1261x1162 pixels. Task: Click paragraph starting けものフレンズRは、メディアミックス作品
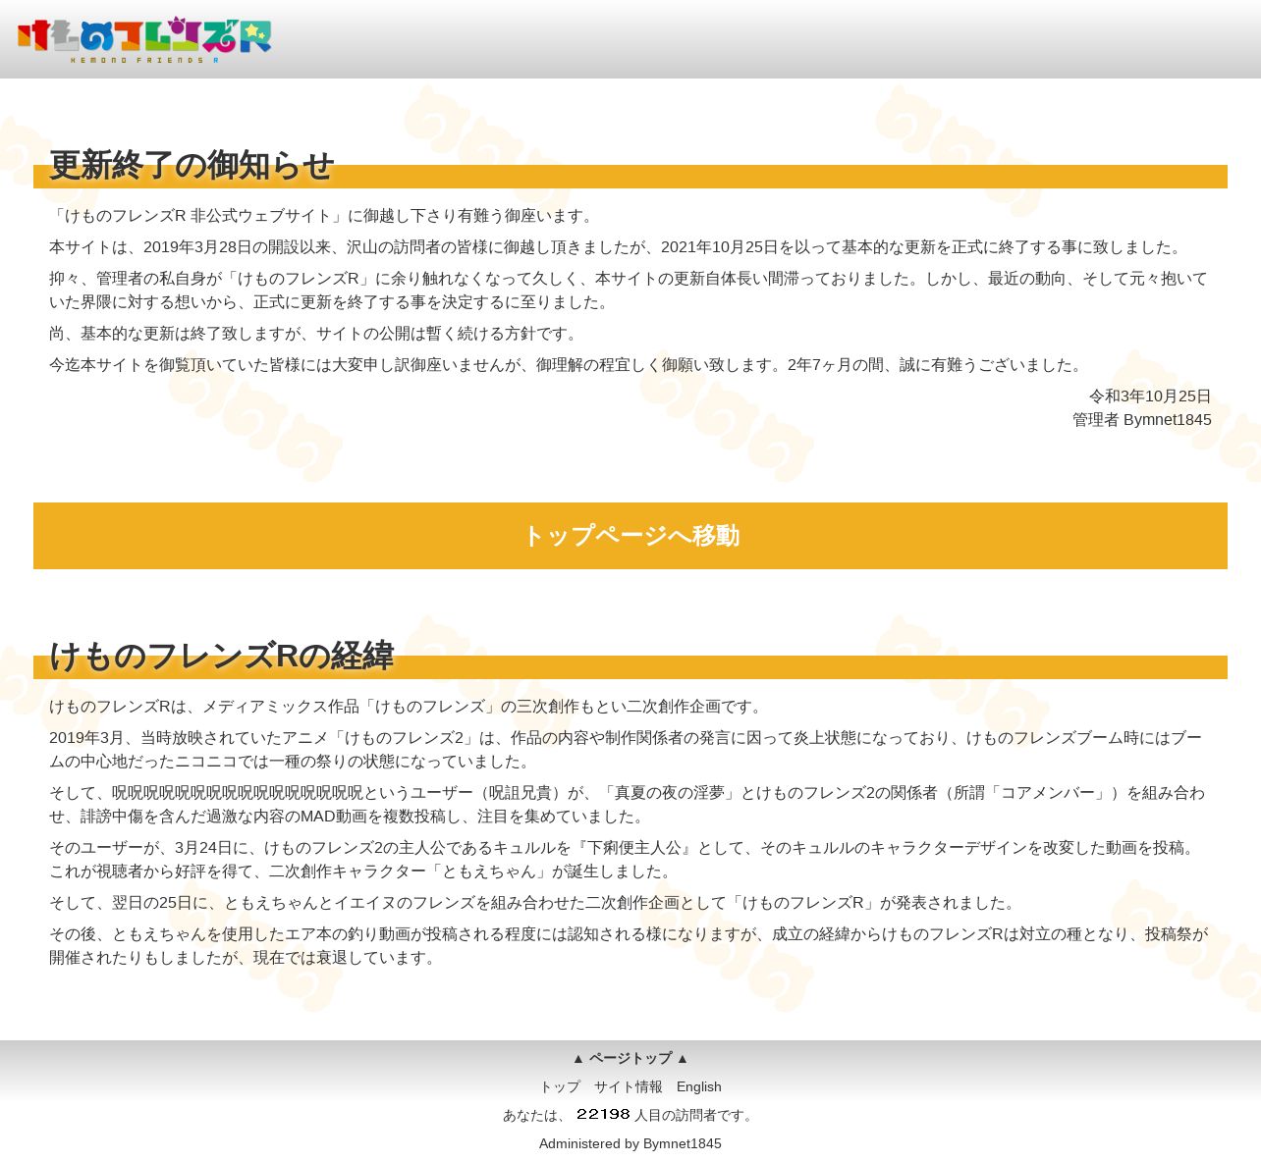(x=409, y=707)
